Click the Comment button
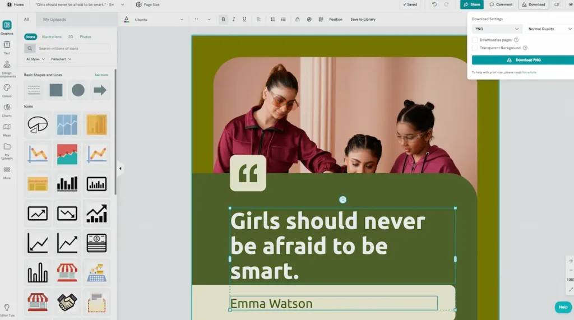This screenshot has width=574, height=320. point(501,4)
